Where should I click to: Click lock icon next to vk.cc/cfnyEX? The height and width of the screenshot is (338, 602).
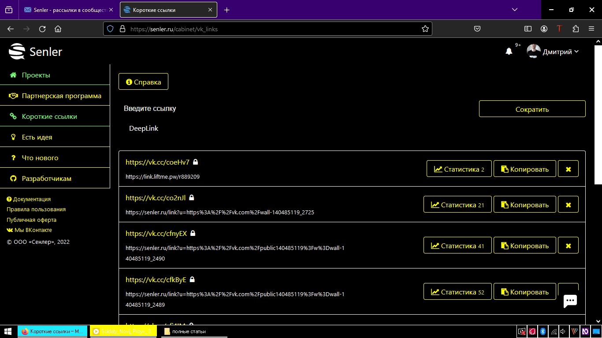(193, 233)
